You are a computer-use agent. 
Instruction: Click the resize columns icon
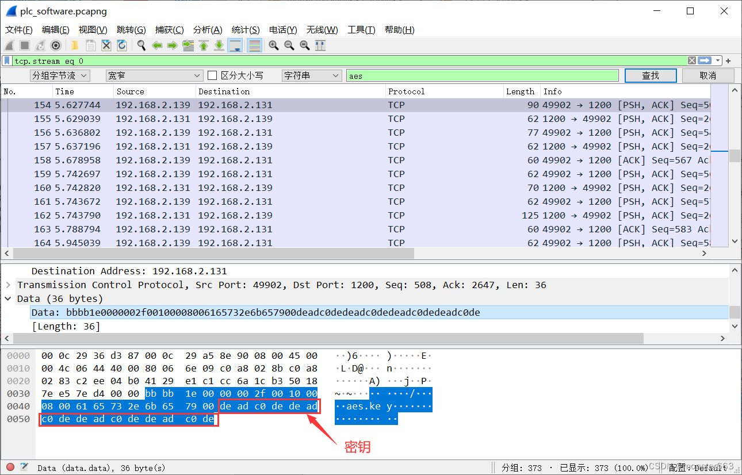point(320,45)
